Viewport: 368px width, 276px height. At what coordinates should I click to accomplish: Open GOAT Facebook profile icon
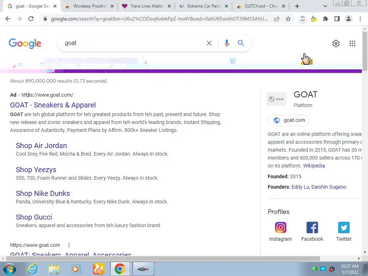click(312, 227)
